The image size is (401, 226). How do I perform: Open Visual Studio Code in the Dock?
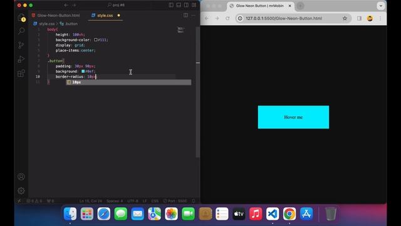[x=273, y=213]
